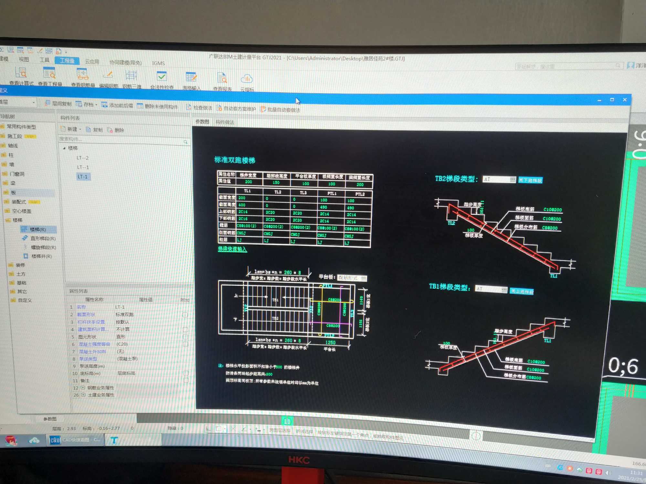Open 表格输入 ribbon icon
The width and height of the screenshot is (646, 484).
click(191, 81)
